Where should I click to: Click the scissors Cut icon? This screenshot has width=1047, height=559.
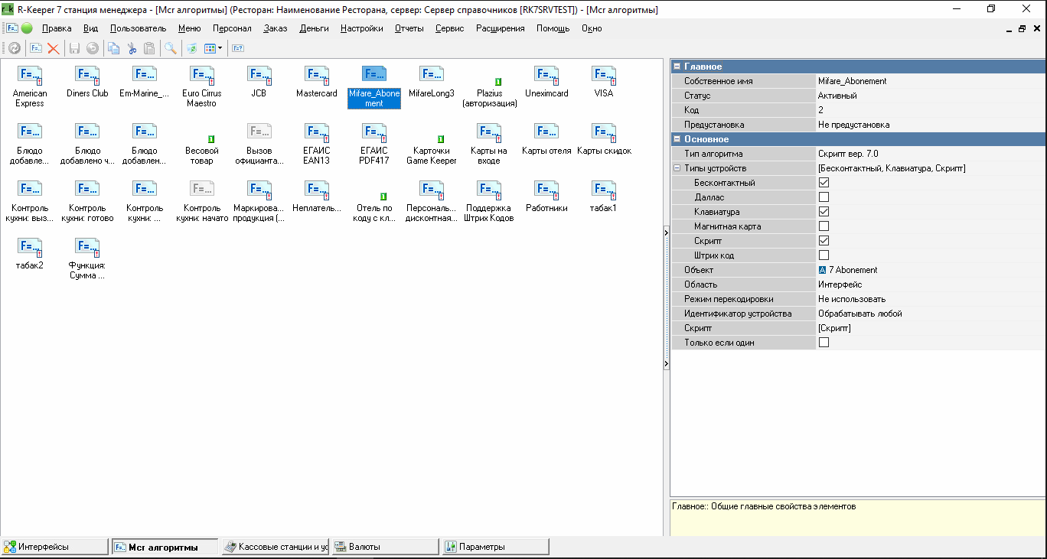[132, 48]
